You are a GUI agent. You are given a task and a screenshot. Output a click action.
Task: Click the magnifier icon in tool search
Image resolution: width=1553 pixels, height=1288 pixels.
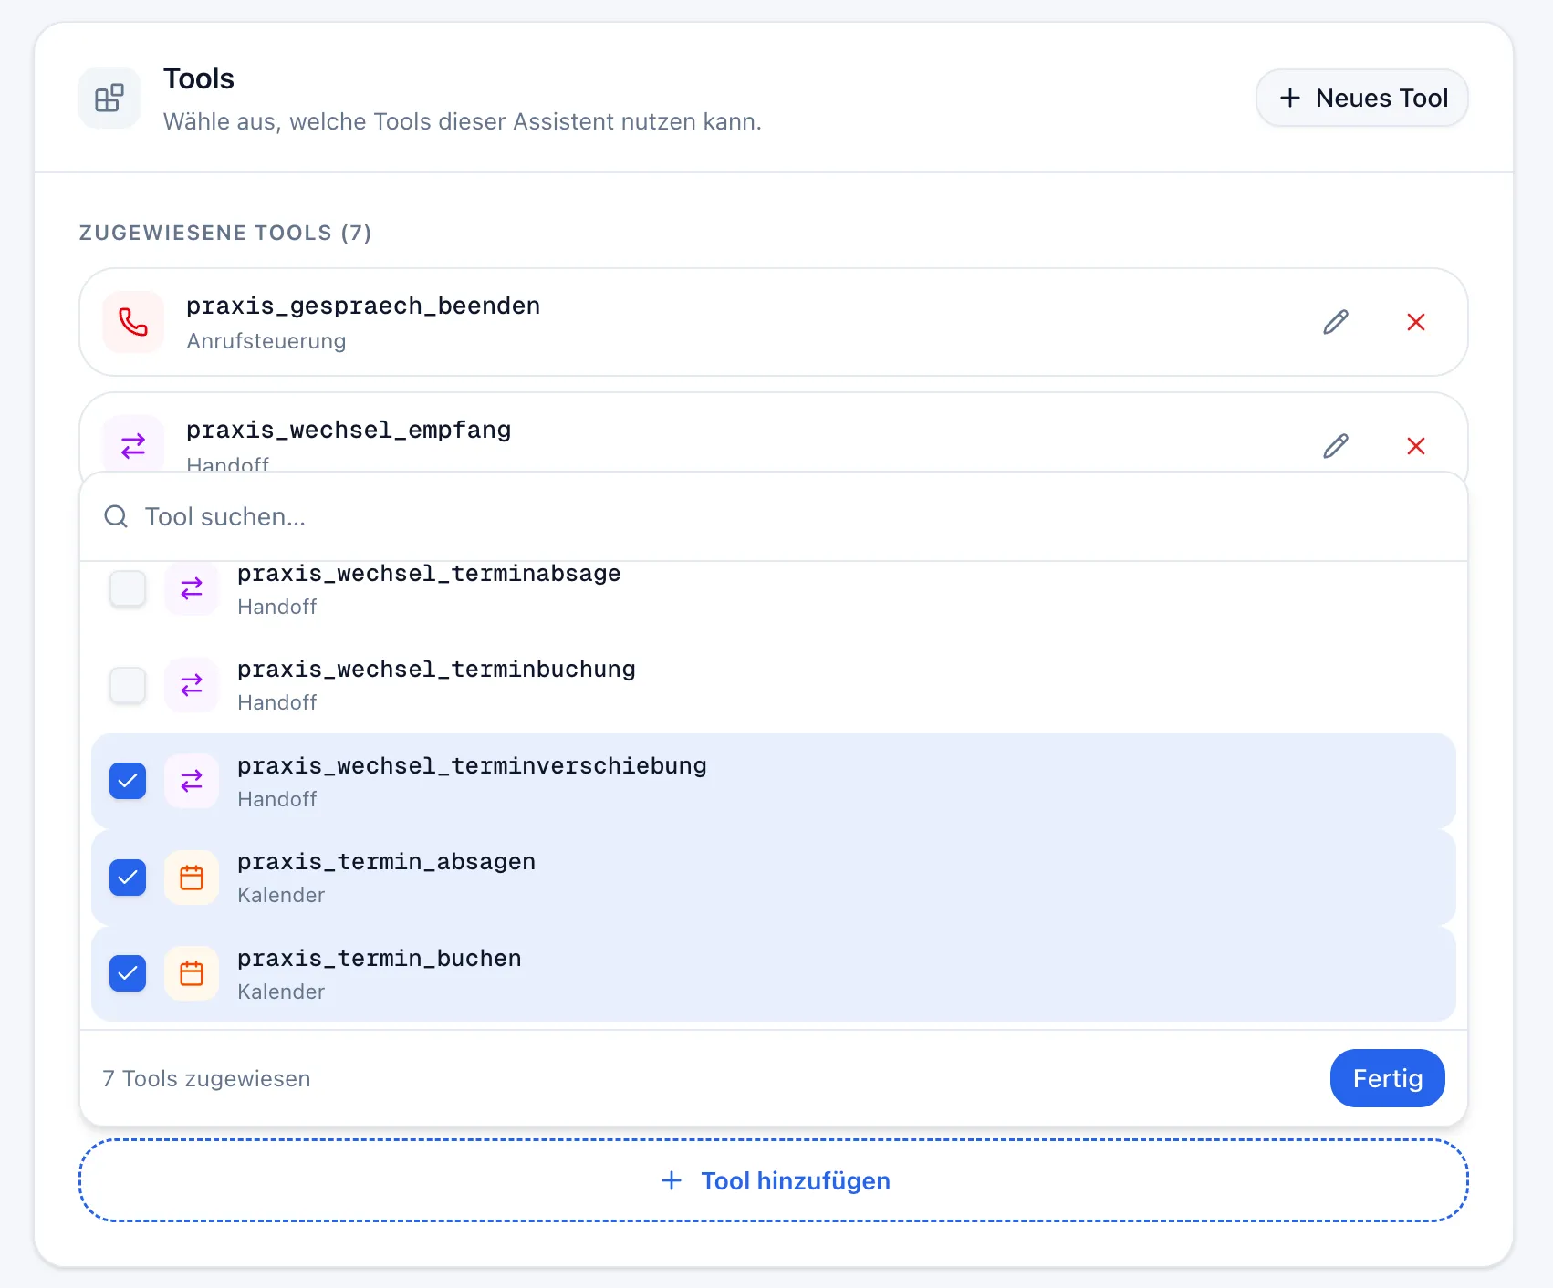(116, 516)
